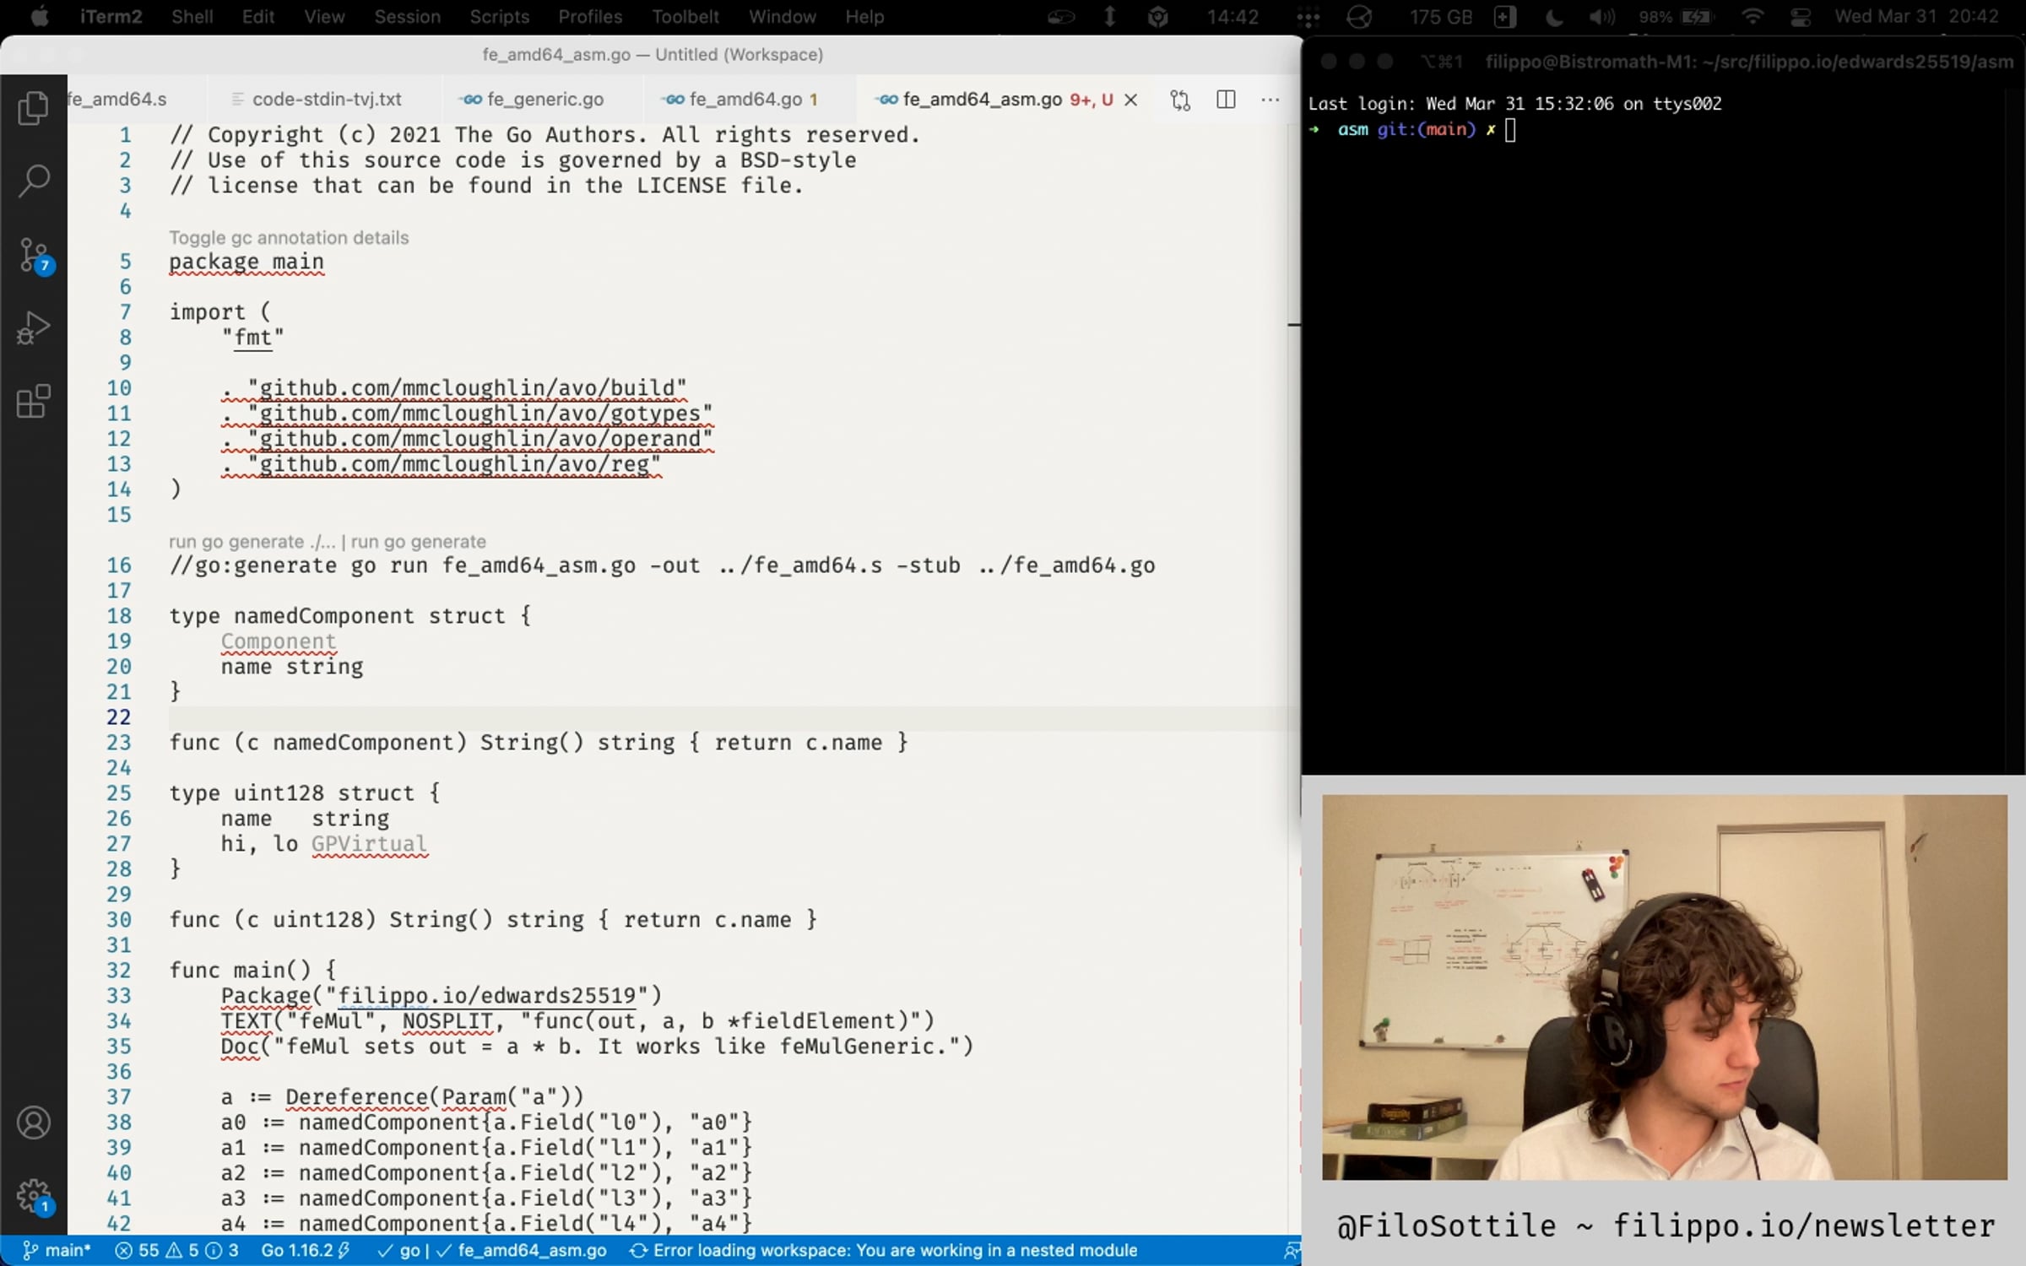The image size is (2026, 1266).
Task: Open the Accounts menu in the activity bar
Action: tap(33, 1123)
